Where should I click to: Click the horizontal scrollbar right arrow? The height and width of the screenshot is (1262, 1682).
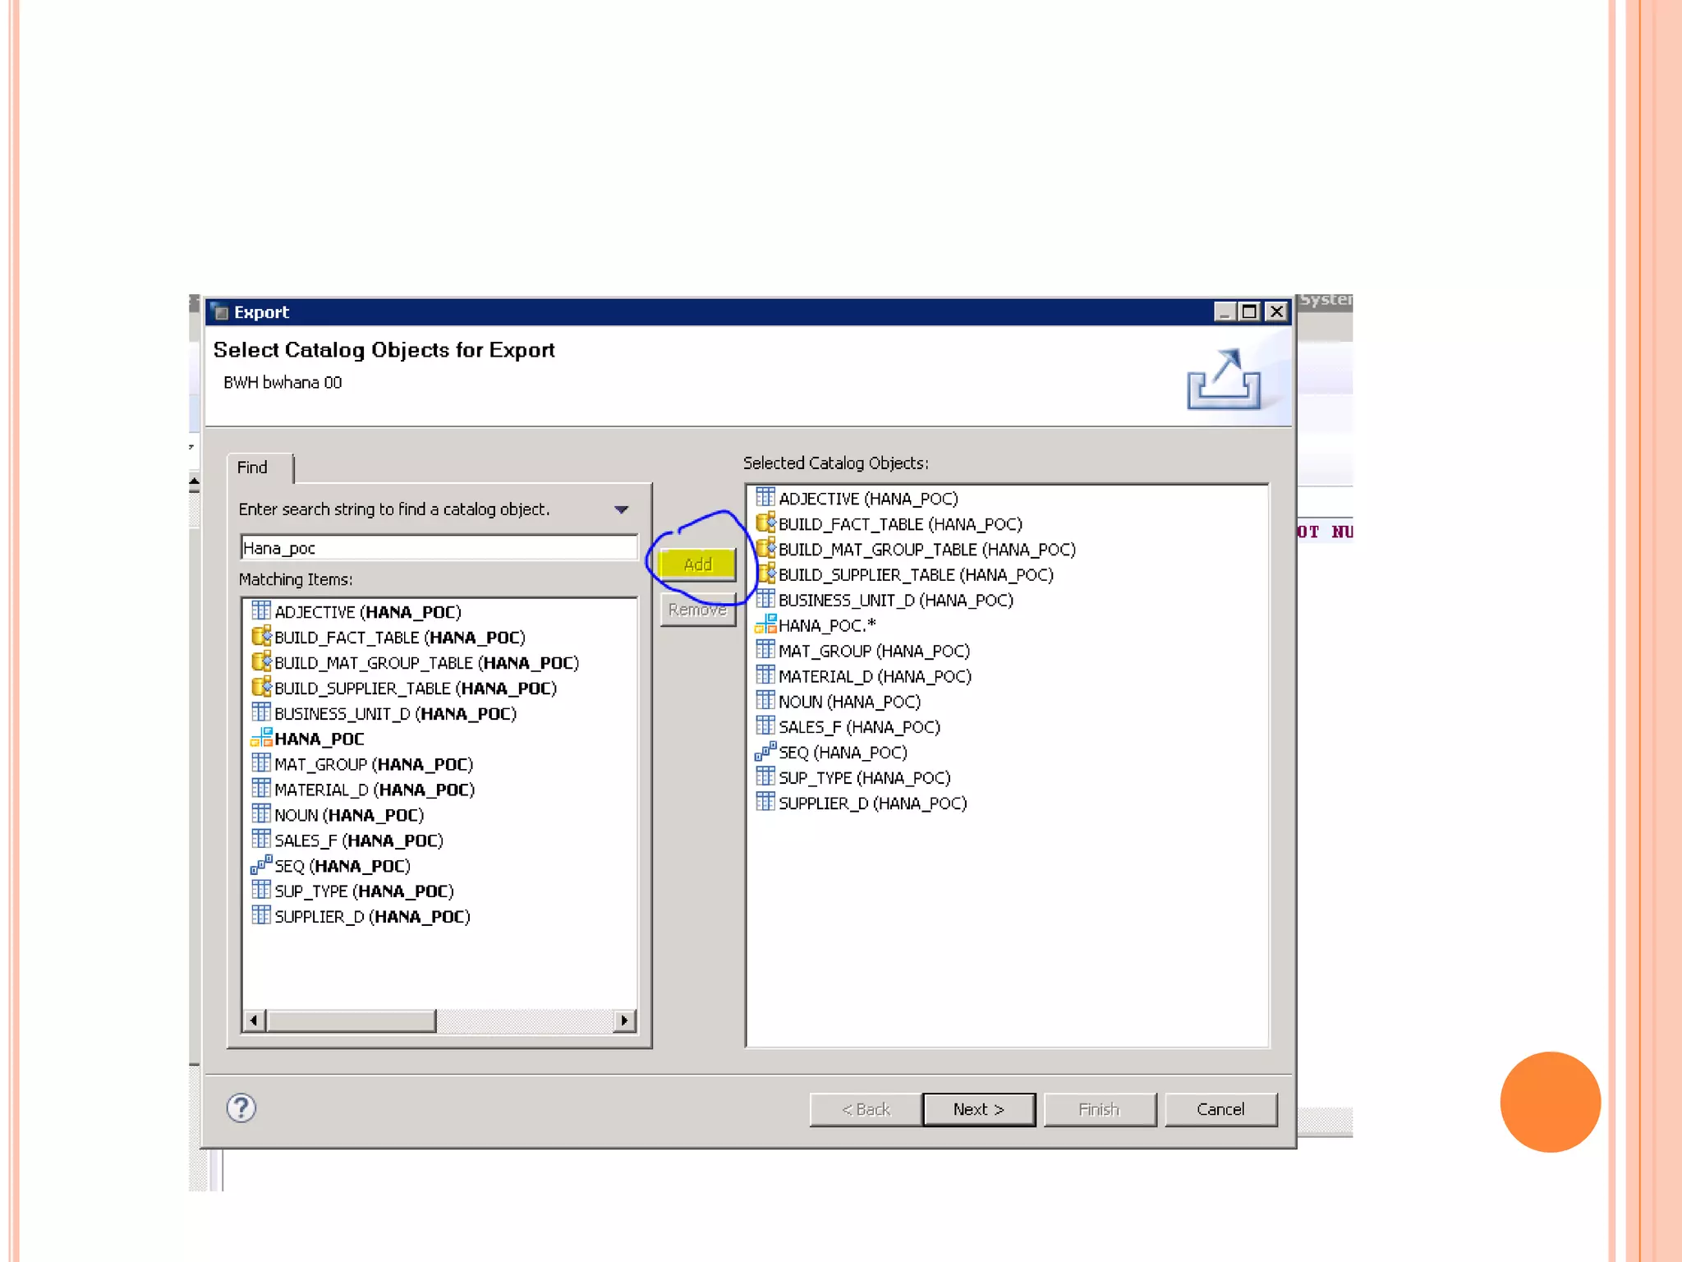(624, 1020)
